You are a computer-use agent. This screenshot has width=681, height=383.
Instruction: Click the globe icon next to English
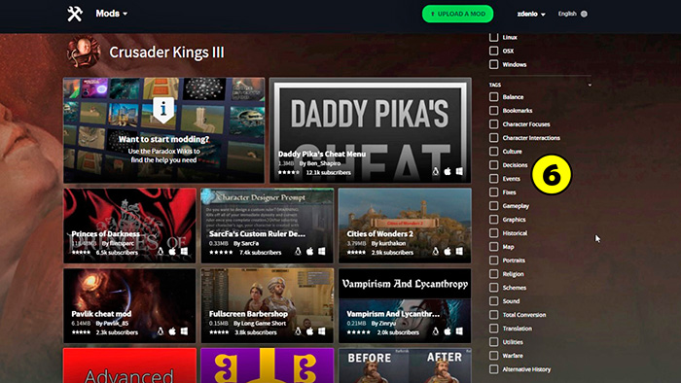(x=584, y=14)
